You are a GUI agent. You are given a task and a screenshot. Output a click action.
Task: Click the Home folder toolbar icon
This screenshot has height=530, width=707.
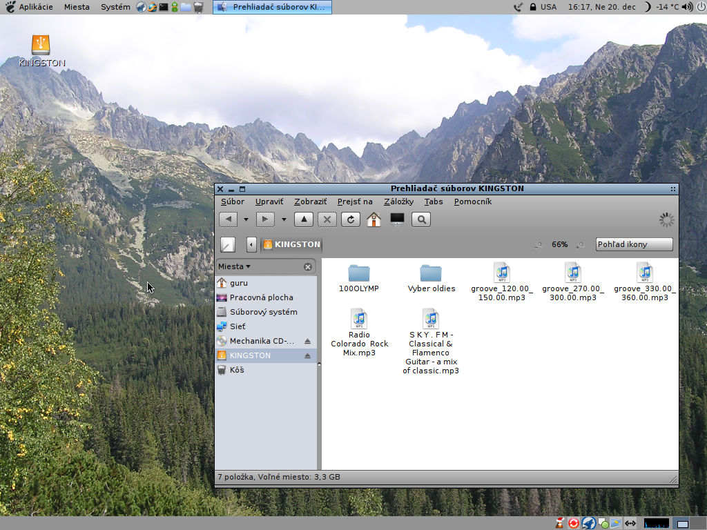click(374, 219)
